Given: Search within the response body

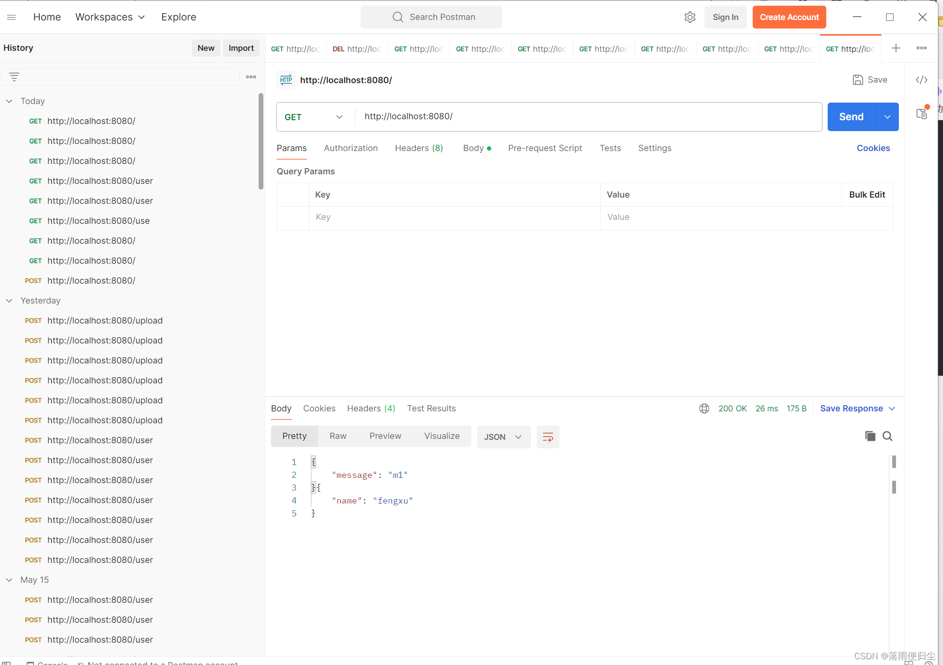Looking at the screenshot, I should click(887, 436).
